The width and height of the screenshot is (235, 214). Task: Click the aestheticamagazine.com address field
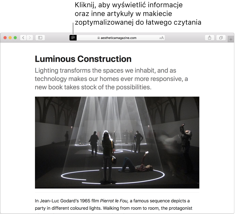[121, 38]
